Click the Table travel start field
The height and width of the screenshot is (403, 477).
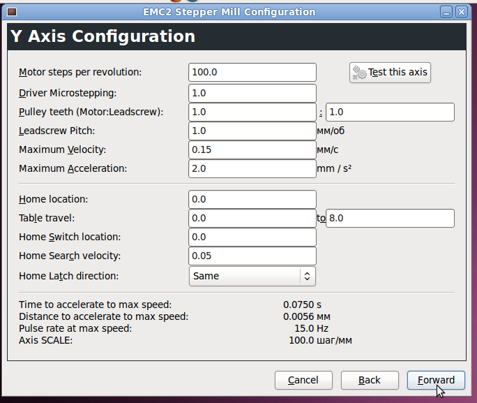pyautogui.click(x=252, y=218)
